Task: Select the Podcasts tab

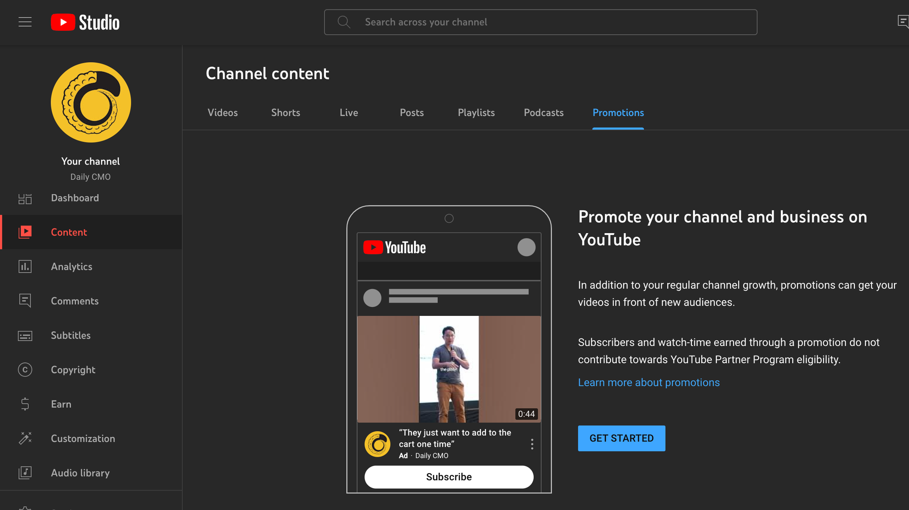Action: pos(544,113)
